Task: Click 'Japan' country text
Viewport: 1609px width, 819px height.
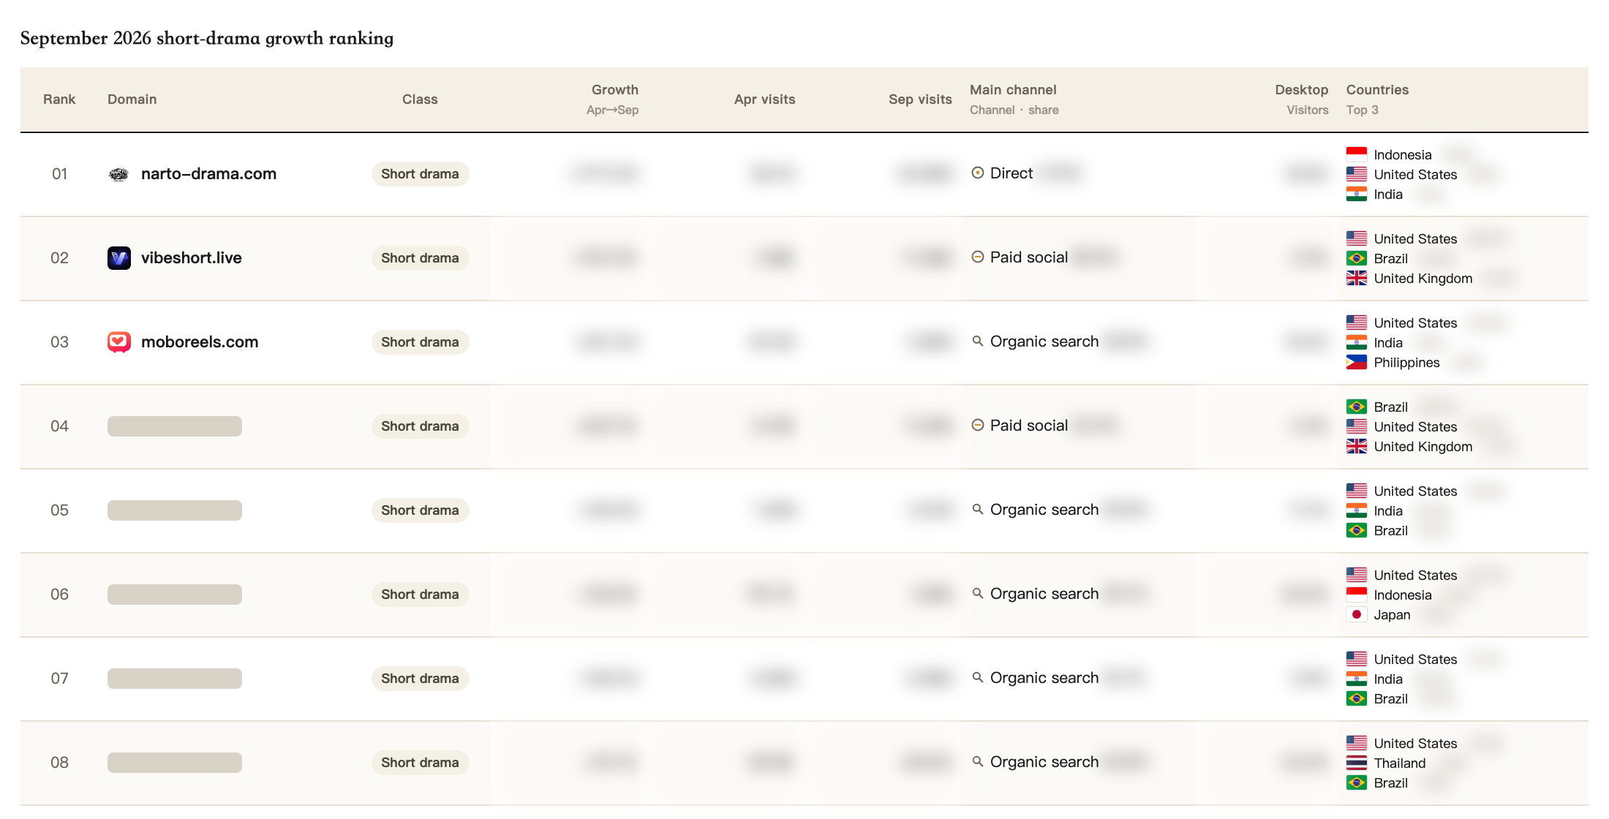Action: click(x=1392, y=615)
